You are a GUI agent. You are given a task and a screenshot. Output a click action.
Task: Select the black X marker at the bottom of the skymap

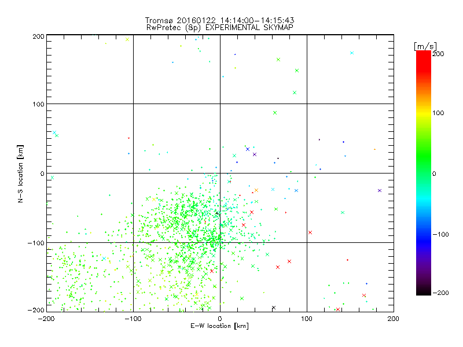274,308
